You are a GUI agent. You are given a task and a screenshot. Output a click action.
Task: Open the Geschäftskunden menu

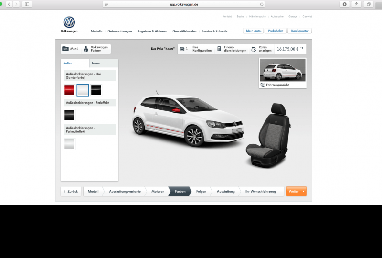(x=184, y=31)
